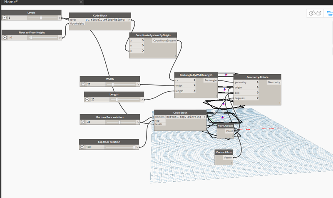Expand the Top floor rotation settings chevron
The height and width of the screenshot is (198, 333).
(82, 147)
